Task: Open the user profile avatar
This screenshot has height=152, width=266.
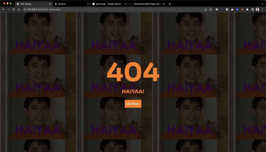Action: 257,10
